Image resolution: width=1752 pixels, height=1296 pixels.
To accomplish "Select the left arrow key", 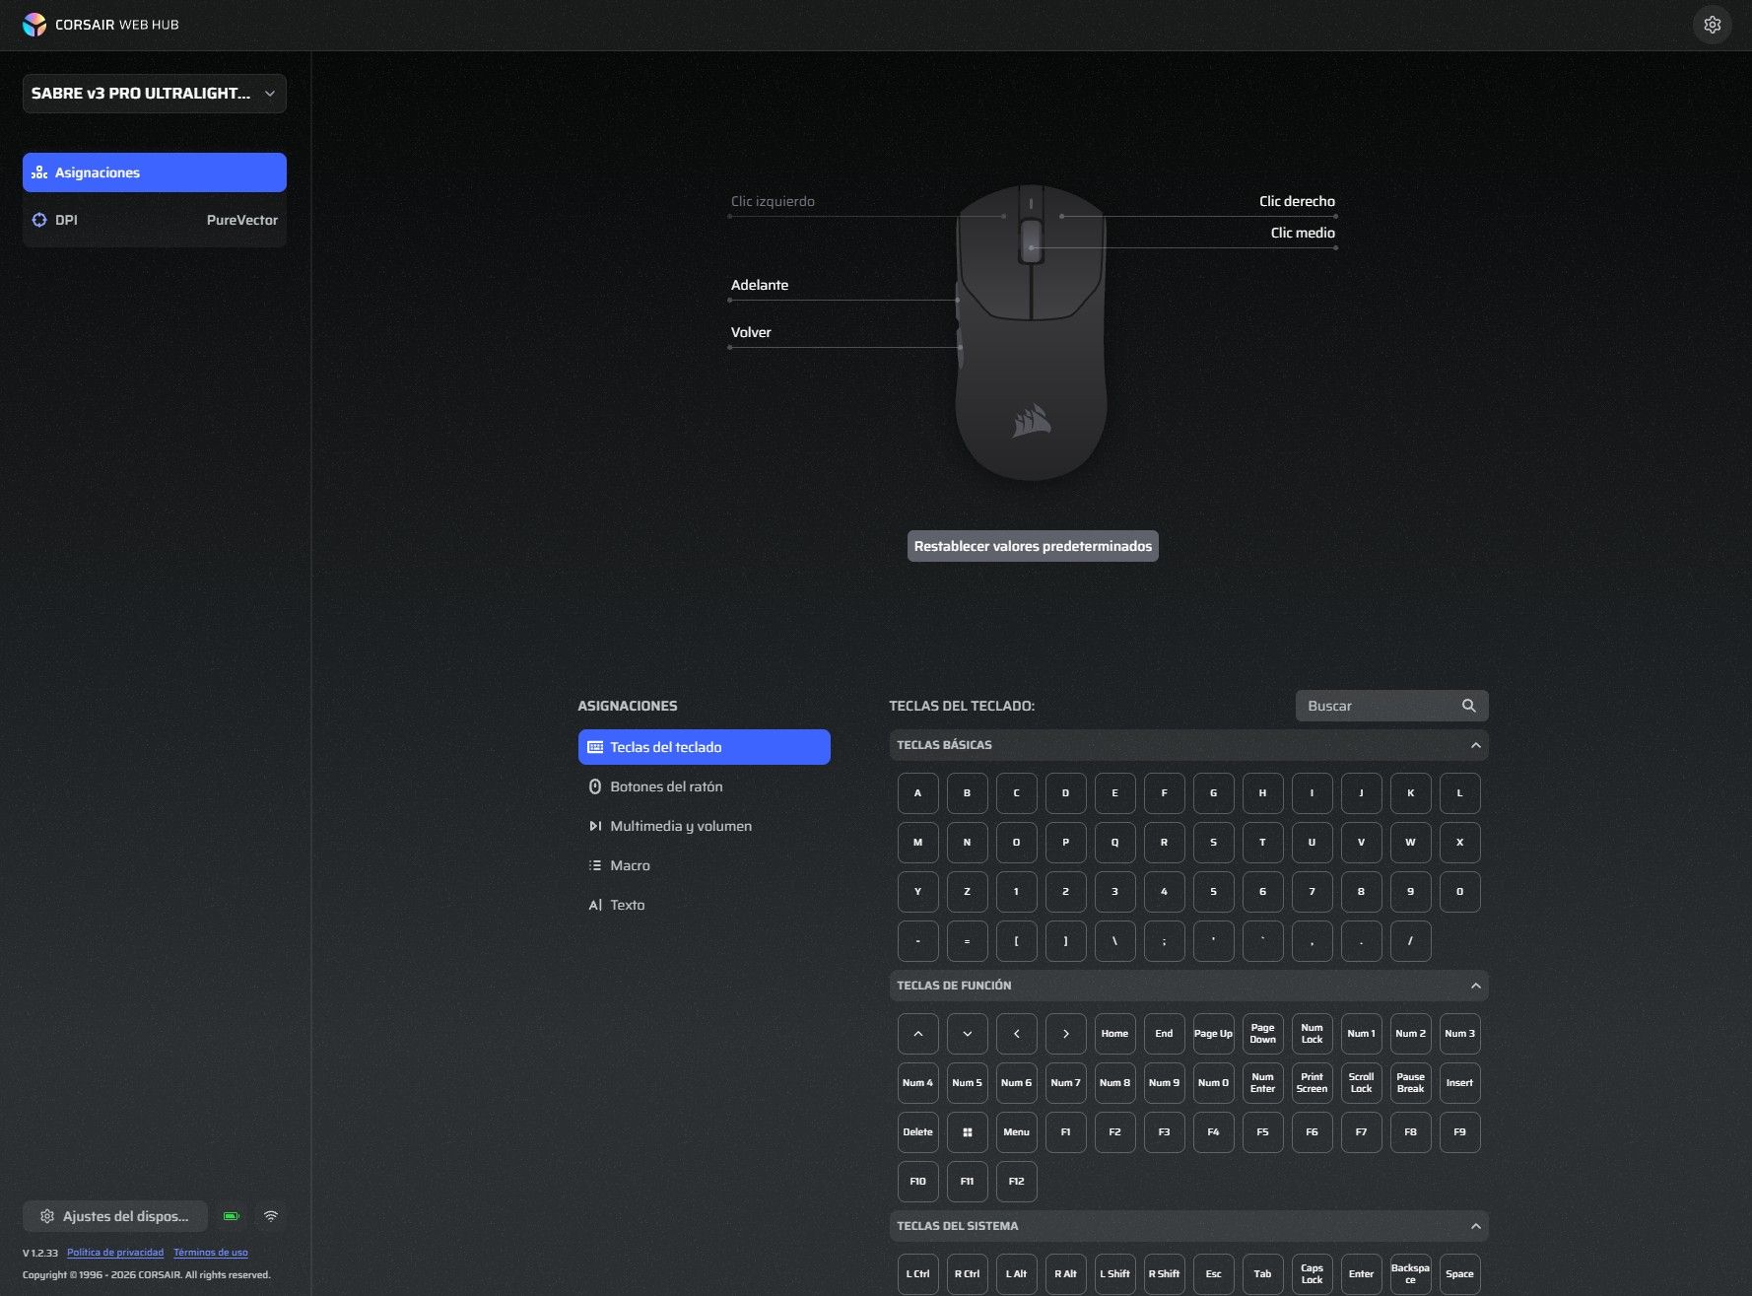I will (1016, 1034).
